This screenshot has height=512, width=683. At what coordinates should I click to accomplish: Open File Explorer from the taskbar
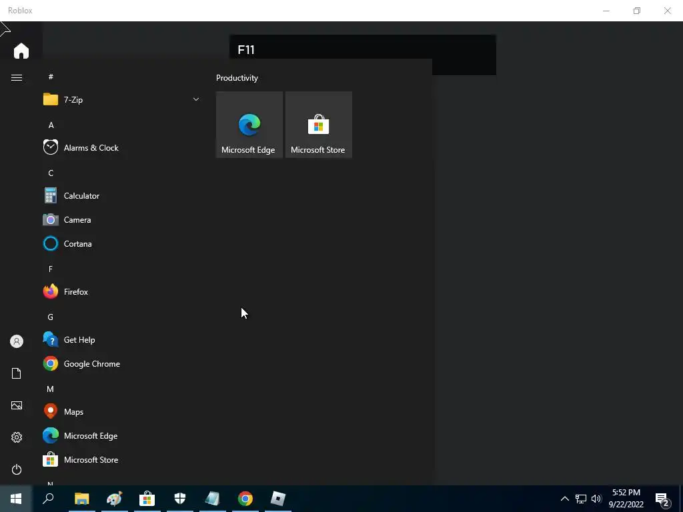click(82, 499)
